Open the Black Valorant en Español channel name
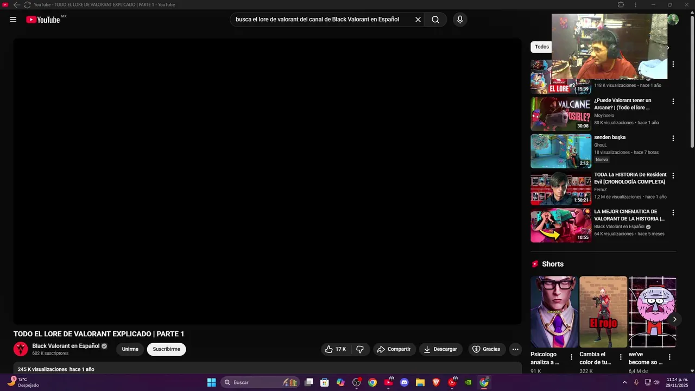Screen dimensions: 695x391 coord(66,346)
